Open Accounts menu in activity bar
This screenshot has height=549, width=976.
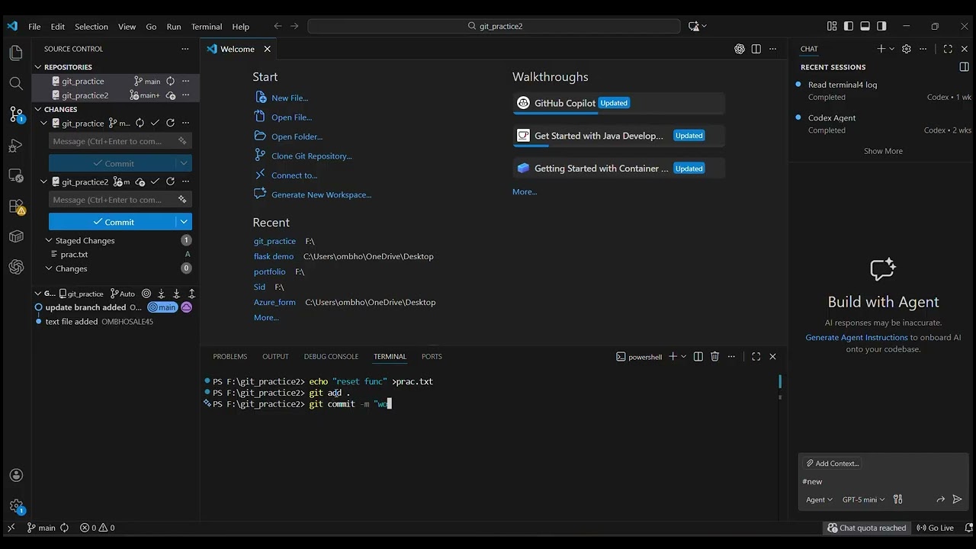pyautogui.click(x=16, y=476)
